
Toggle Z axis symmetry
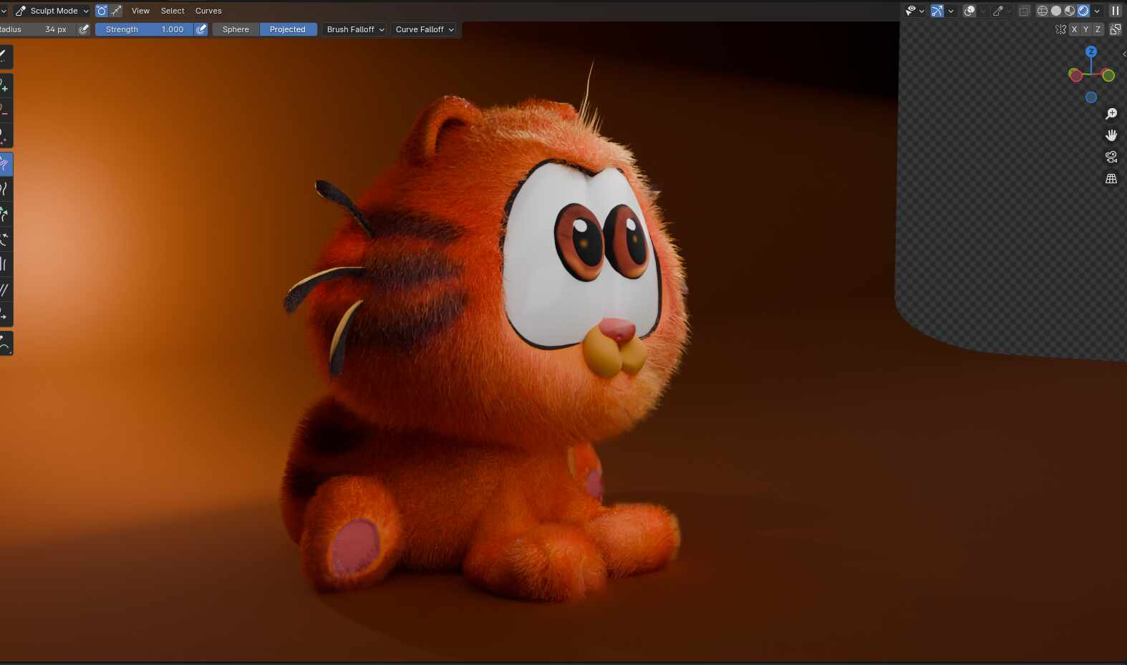(1098, 29)
